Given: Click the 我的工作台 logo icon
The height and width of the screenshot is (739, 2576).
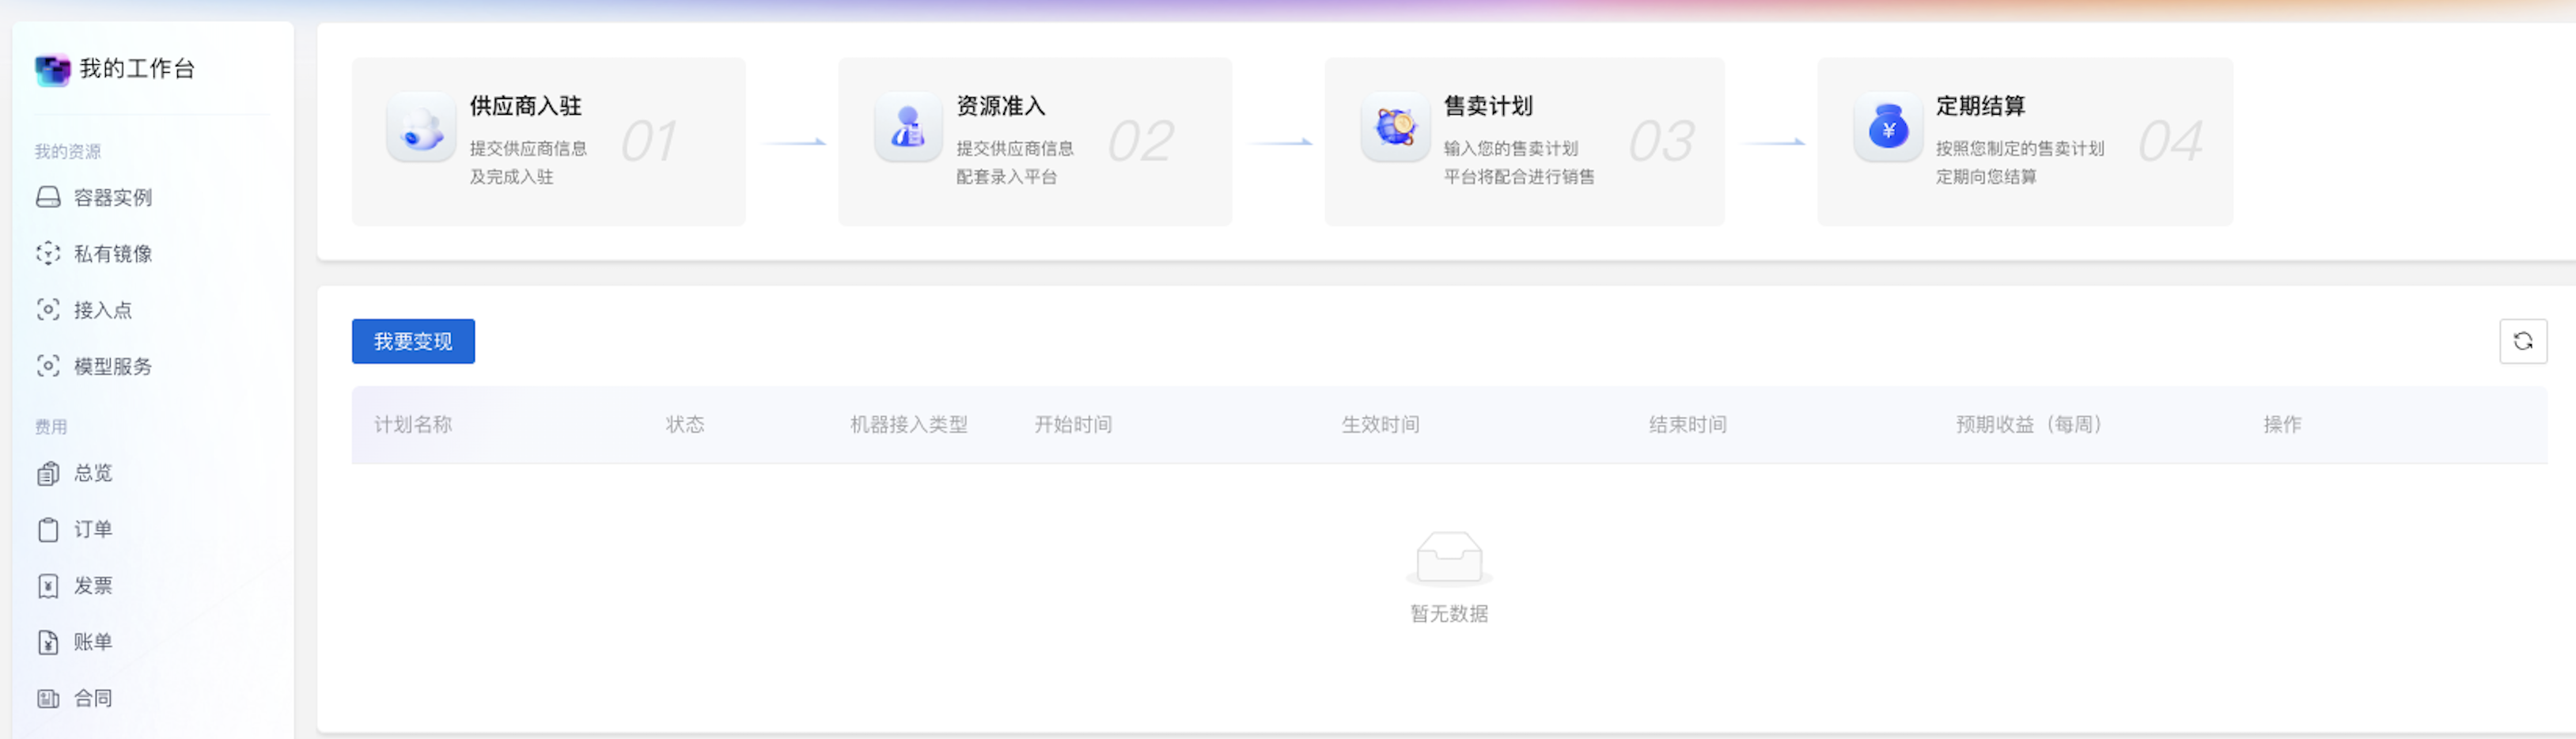Looking at the screenshot, I should [x=52, y=70].
